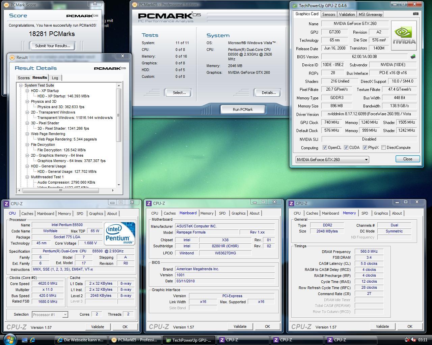432x345 pixels.
Task: Open the 'Die Webseite kann n...' taskbar button
Action: point(80,340)
